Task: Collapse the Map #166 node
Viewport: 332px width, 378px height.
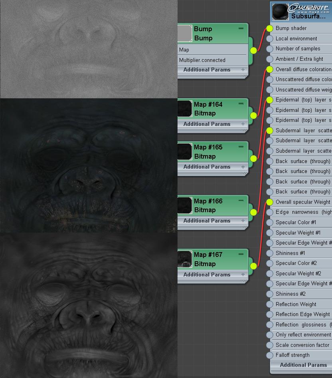Action: (241, 201)
